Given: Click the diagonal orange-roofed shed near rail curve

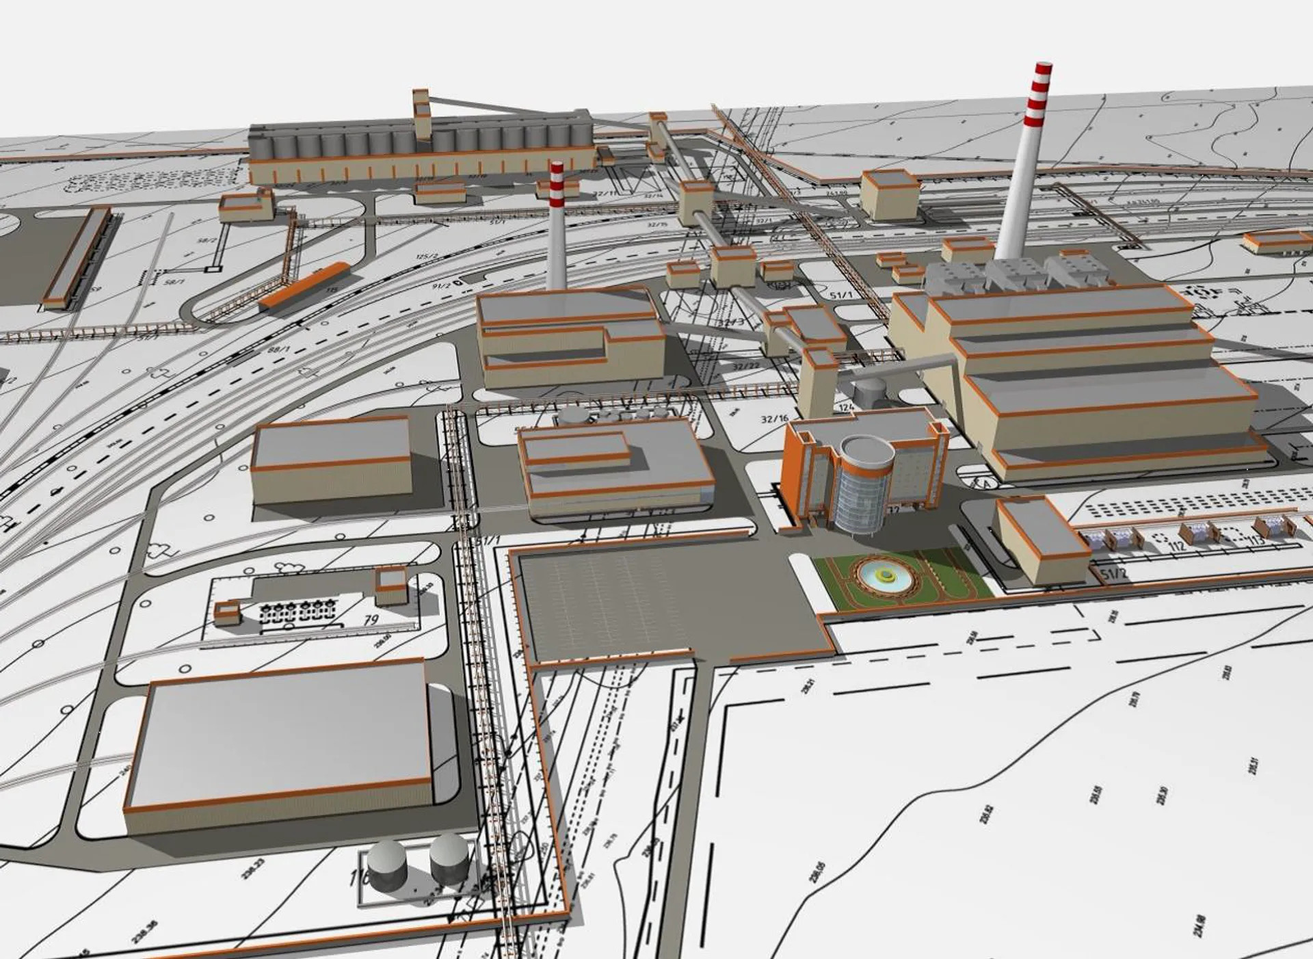Looking at the screenshot, I should click(x=304, y=286).
